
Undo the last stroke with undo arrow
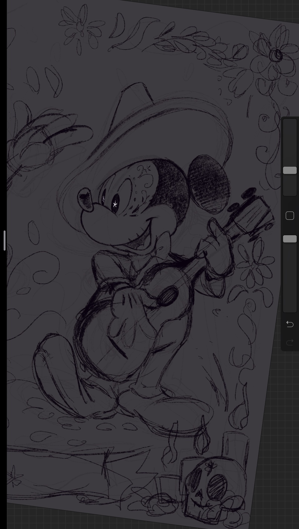290,324
